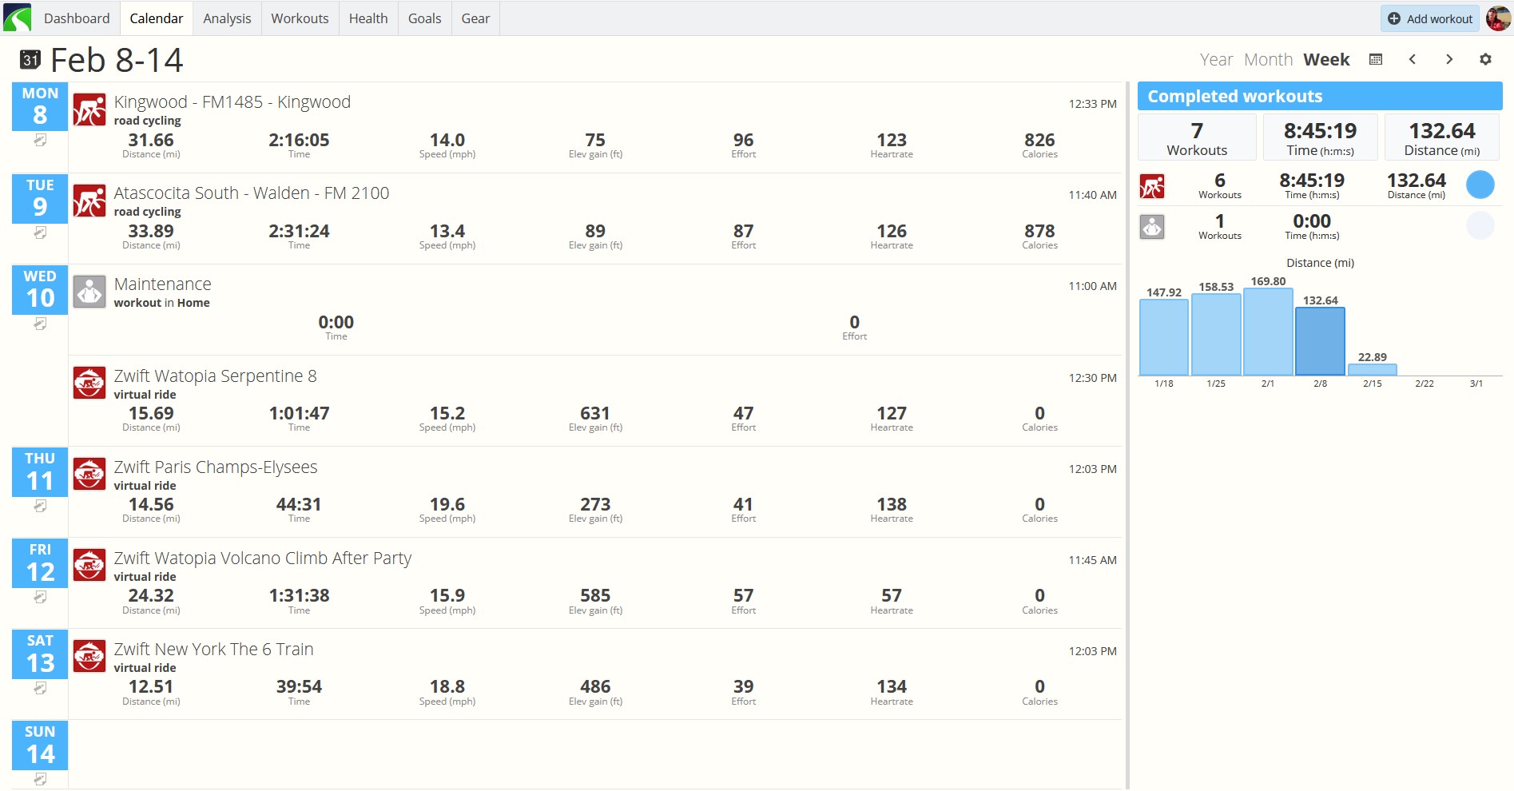Click the Maintenance workout icon
1514x791 pixels.
(89, 292)
